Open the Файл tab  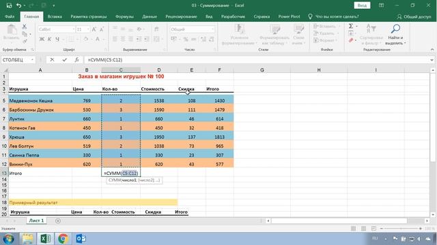pyautogui.click(x=10, y=16)
